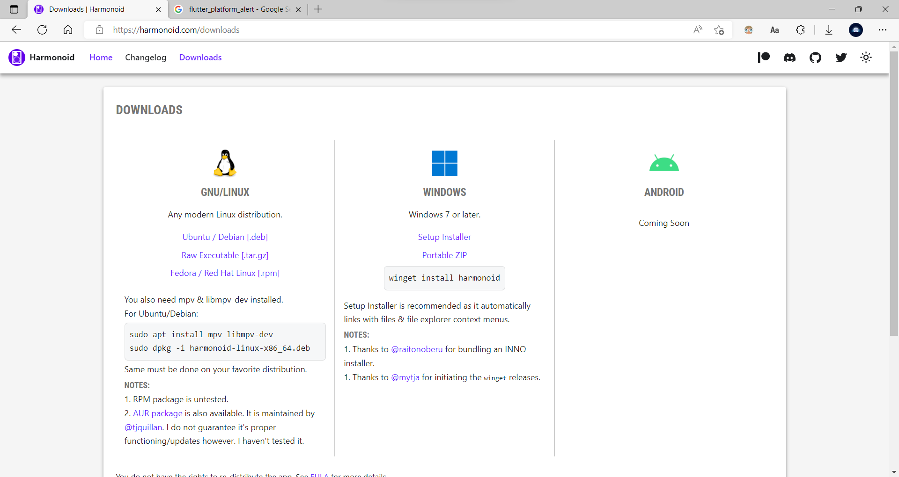Open the browser downloads panel
This screenshot has height=477, width=899.
click(829, 30)
